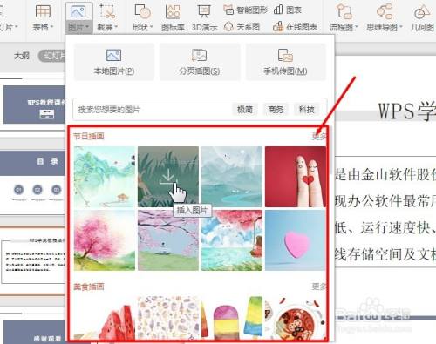Insert a 智能图形 smart graphic

246,10
